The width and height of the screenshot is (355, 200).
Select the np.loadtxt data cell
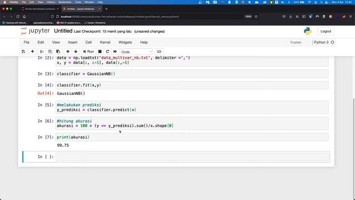[192, 61]
